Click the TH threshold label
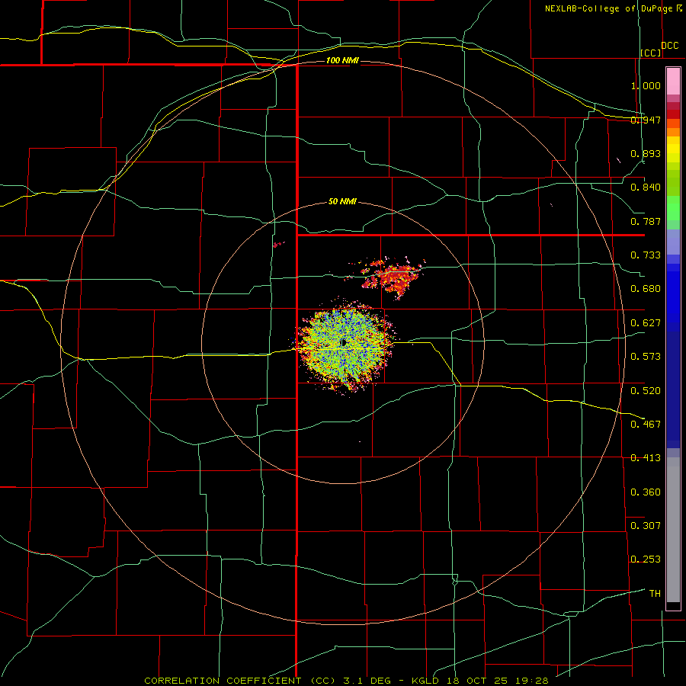This screenshot has width=686, height=686. click(x=655, y=594)
